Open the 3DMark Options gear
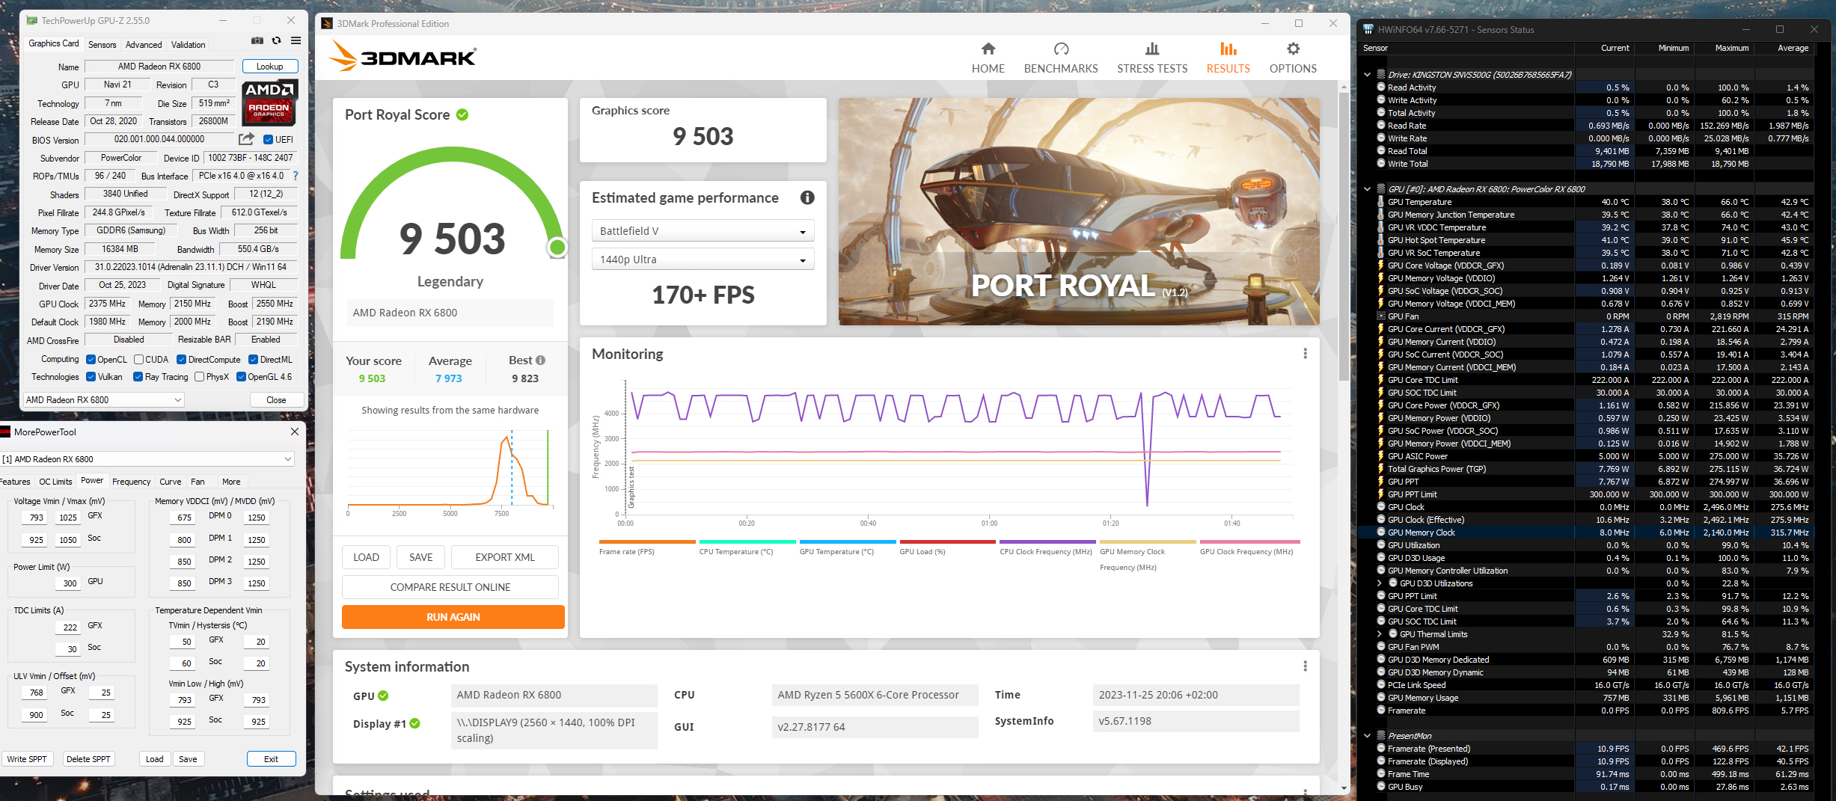Screen dimensions: 1836x801 1293,58
